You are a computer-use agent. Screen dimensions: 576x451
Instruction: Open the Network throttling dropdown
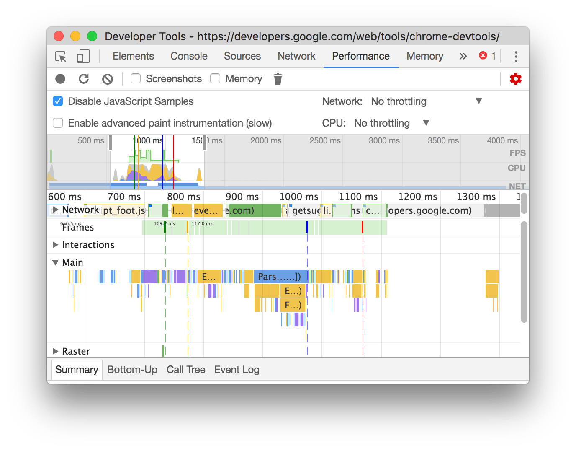[478, 101]
